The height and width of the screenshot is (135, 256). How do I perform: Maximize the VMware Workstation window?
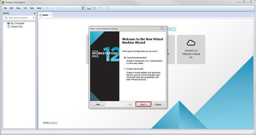(x=244, y=2)
